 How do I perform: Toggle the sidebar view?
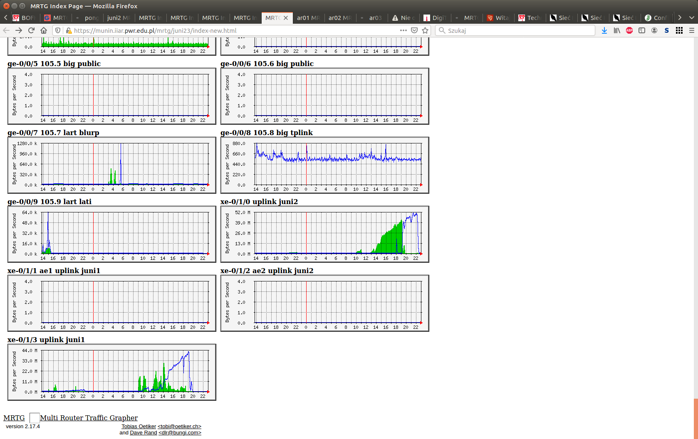pos(642,30)
